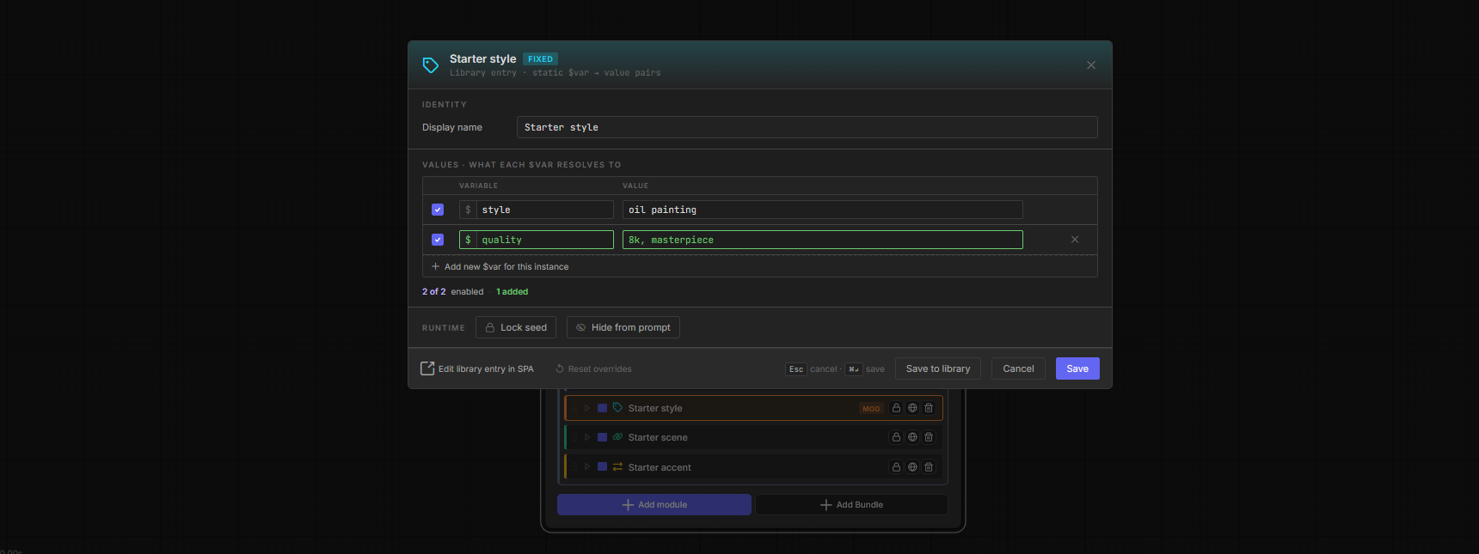This screenshot has width=1479, height=554.
Task: Click the globe icon on Starter style row
Action: [x=912, y=408]
